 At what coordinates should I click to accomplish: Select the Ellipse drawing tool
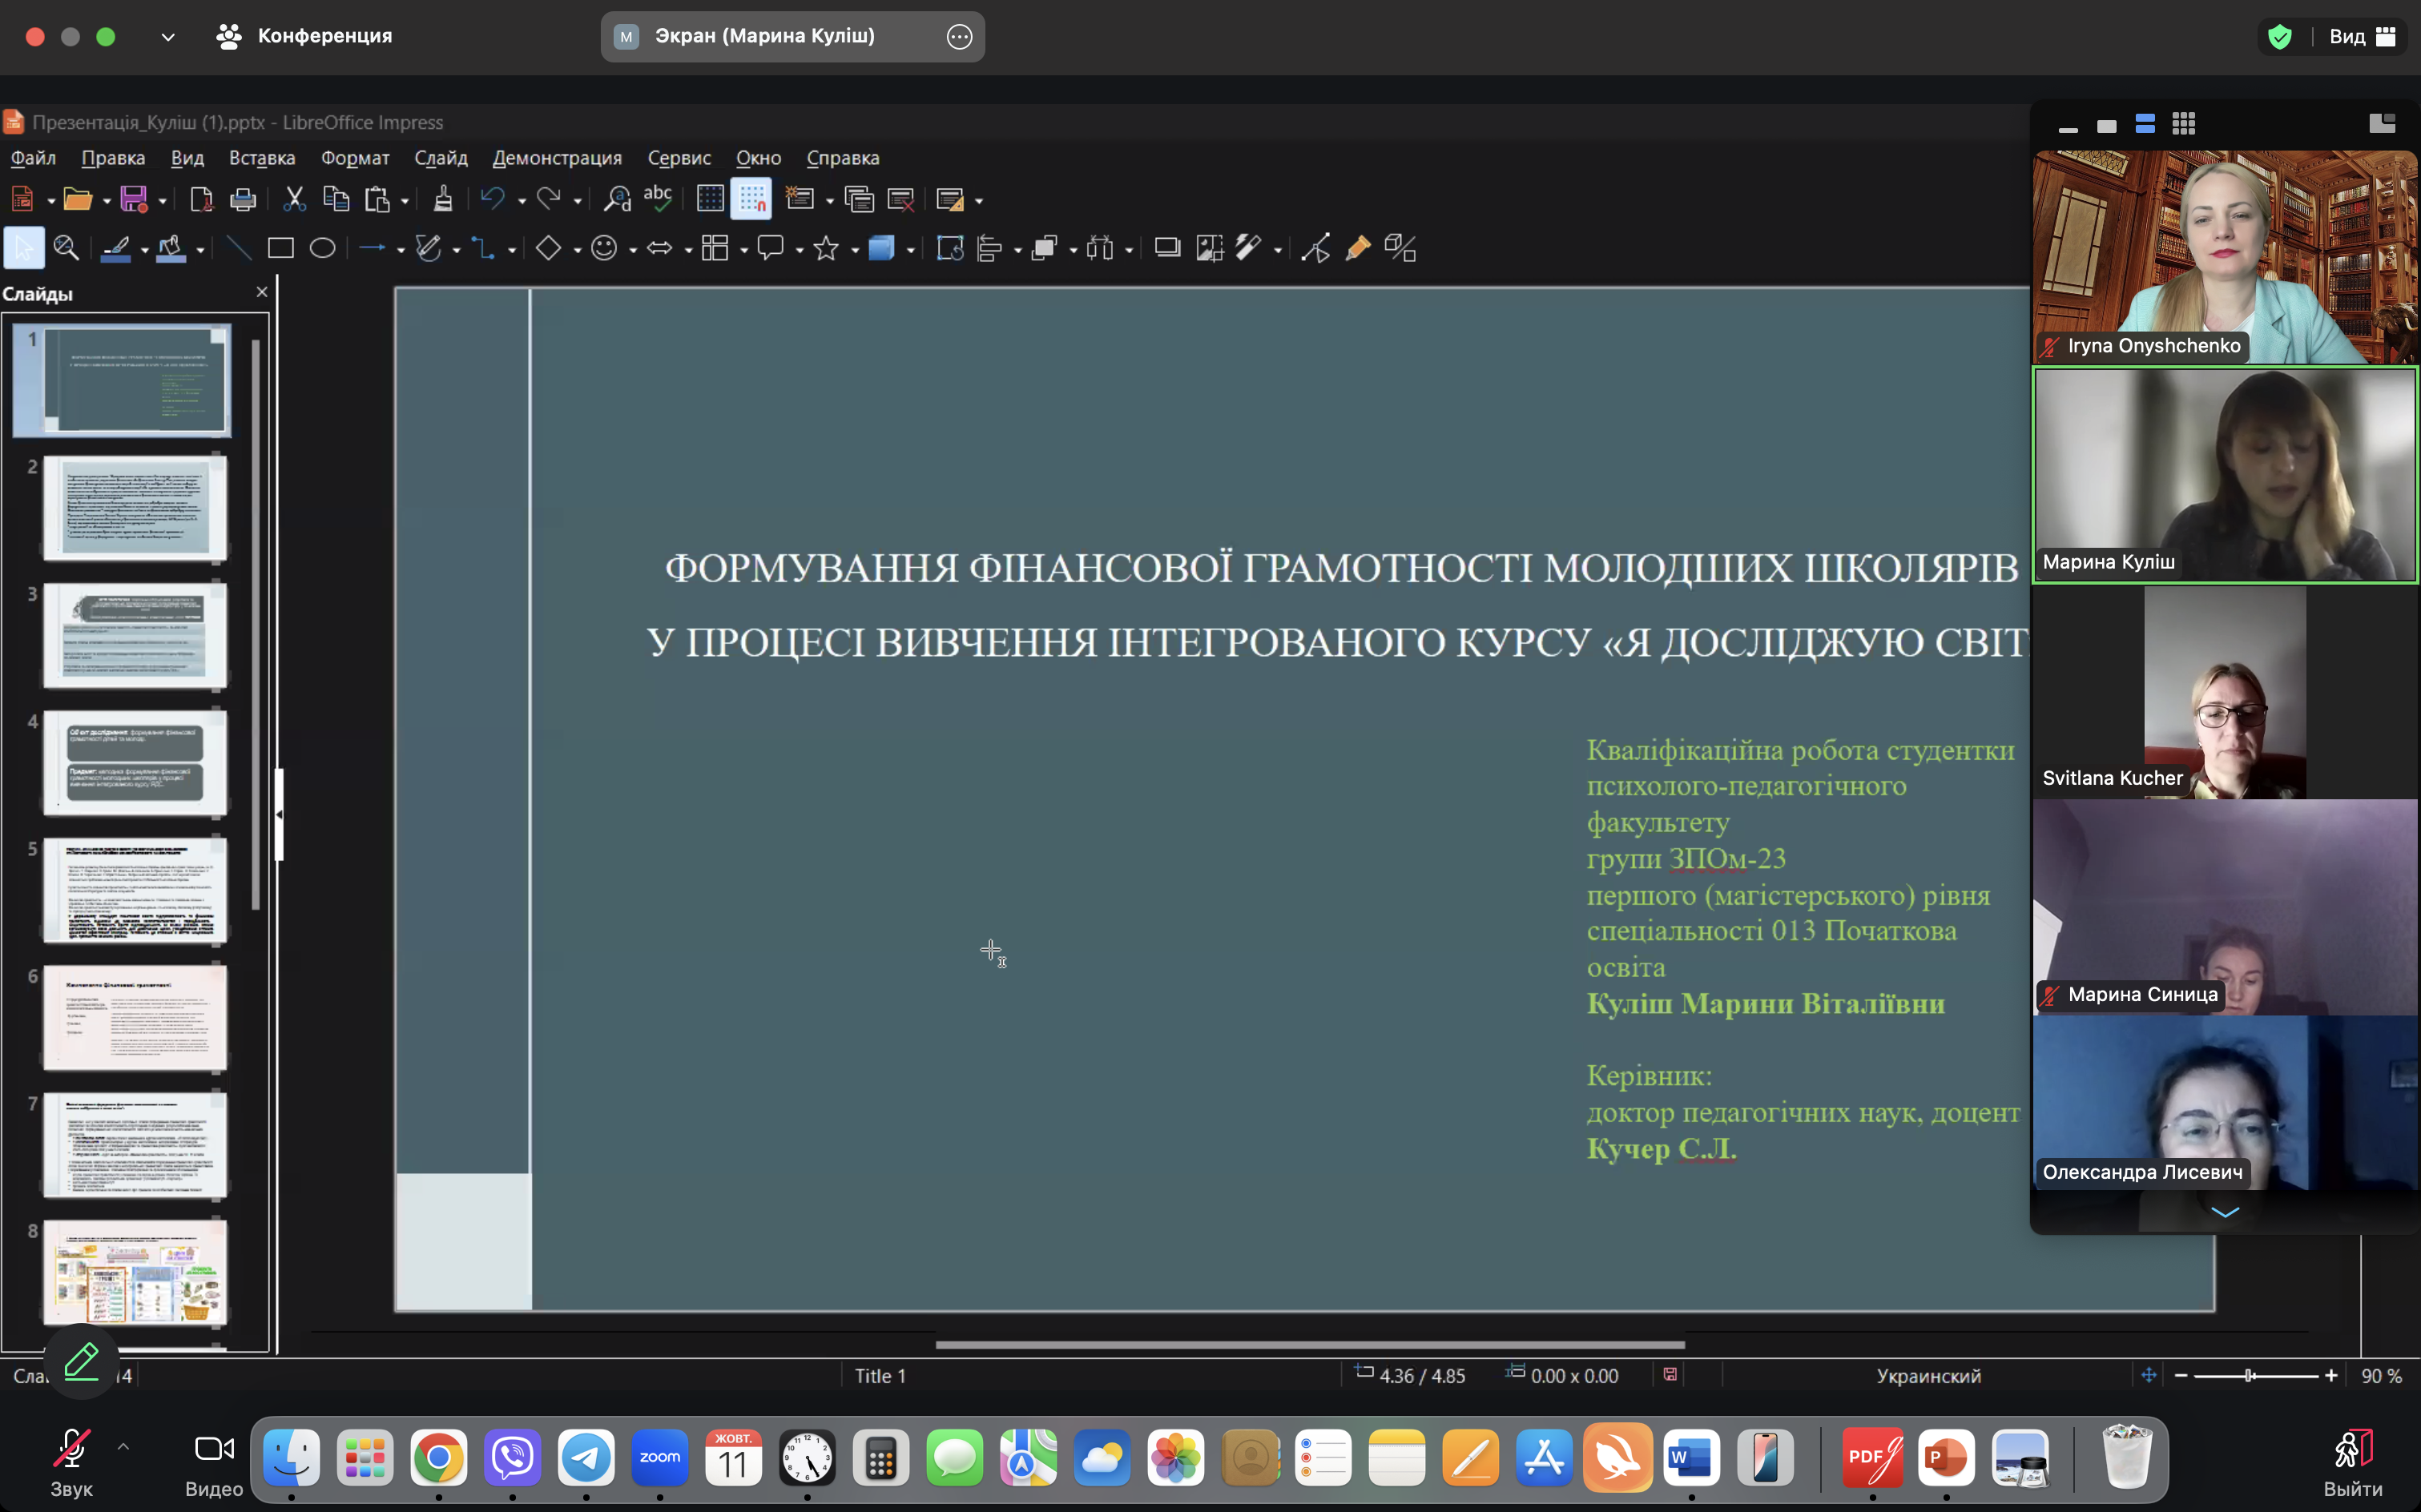pos(322,248)
